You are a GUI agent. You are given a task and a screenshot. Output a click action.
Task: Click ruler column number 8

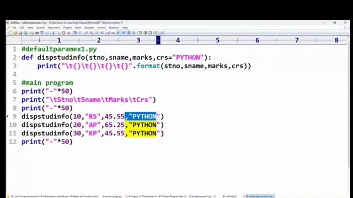coord(336,40)
